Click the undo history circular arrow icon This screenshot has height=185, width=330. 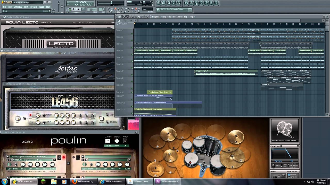(186, 3)
